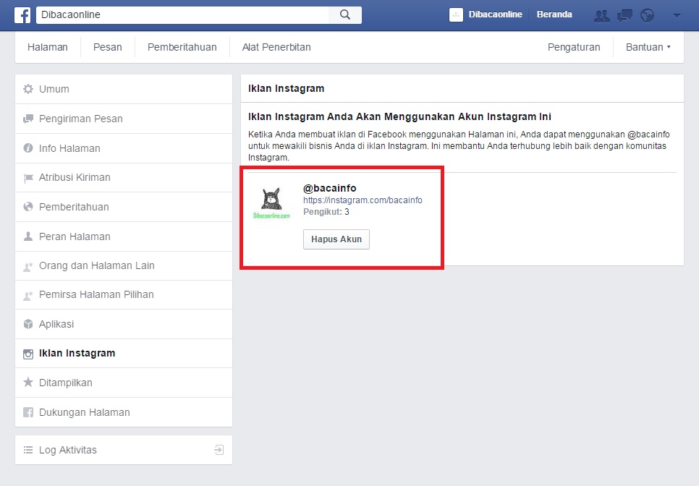Select Orang dan Halaman Lain
This screenshot has height=486, width=699.
124,265
